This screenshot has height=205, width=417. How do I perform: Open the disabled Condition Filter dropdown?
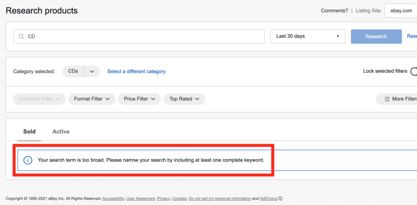pyautogui.click(x=40, y=99)
